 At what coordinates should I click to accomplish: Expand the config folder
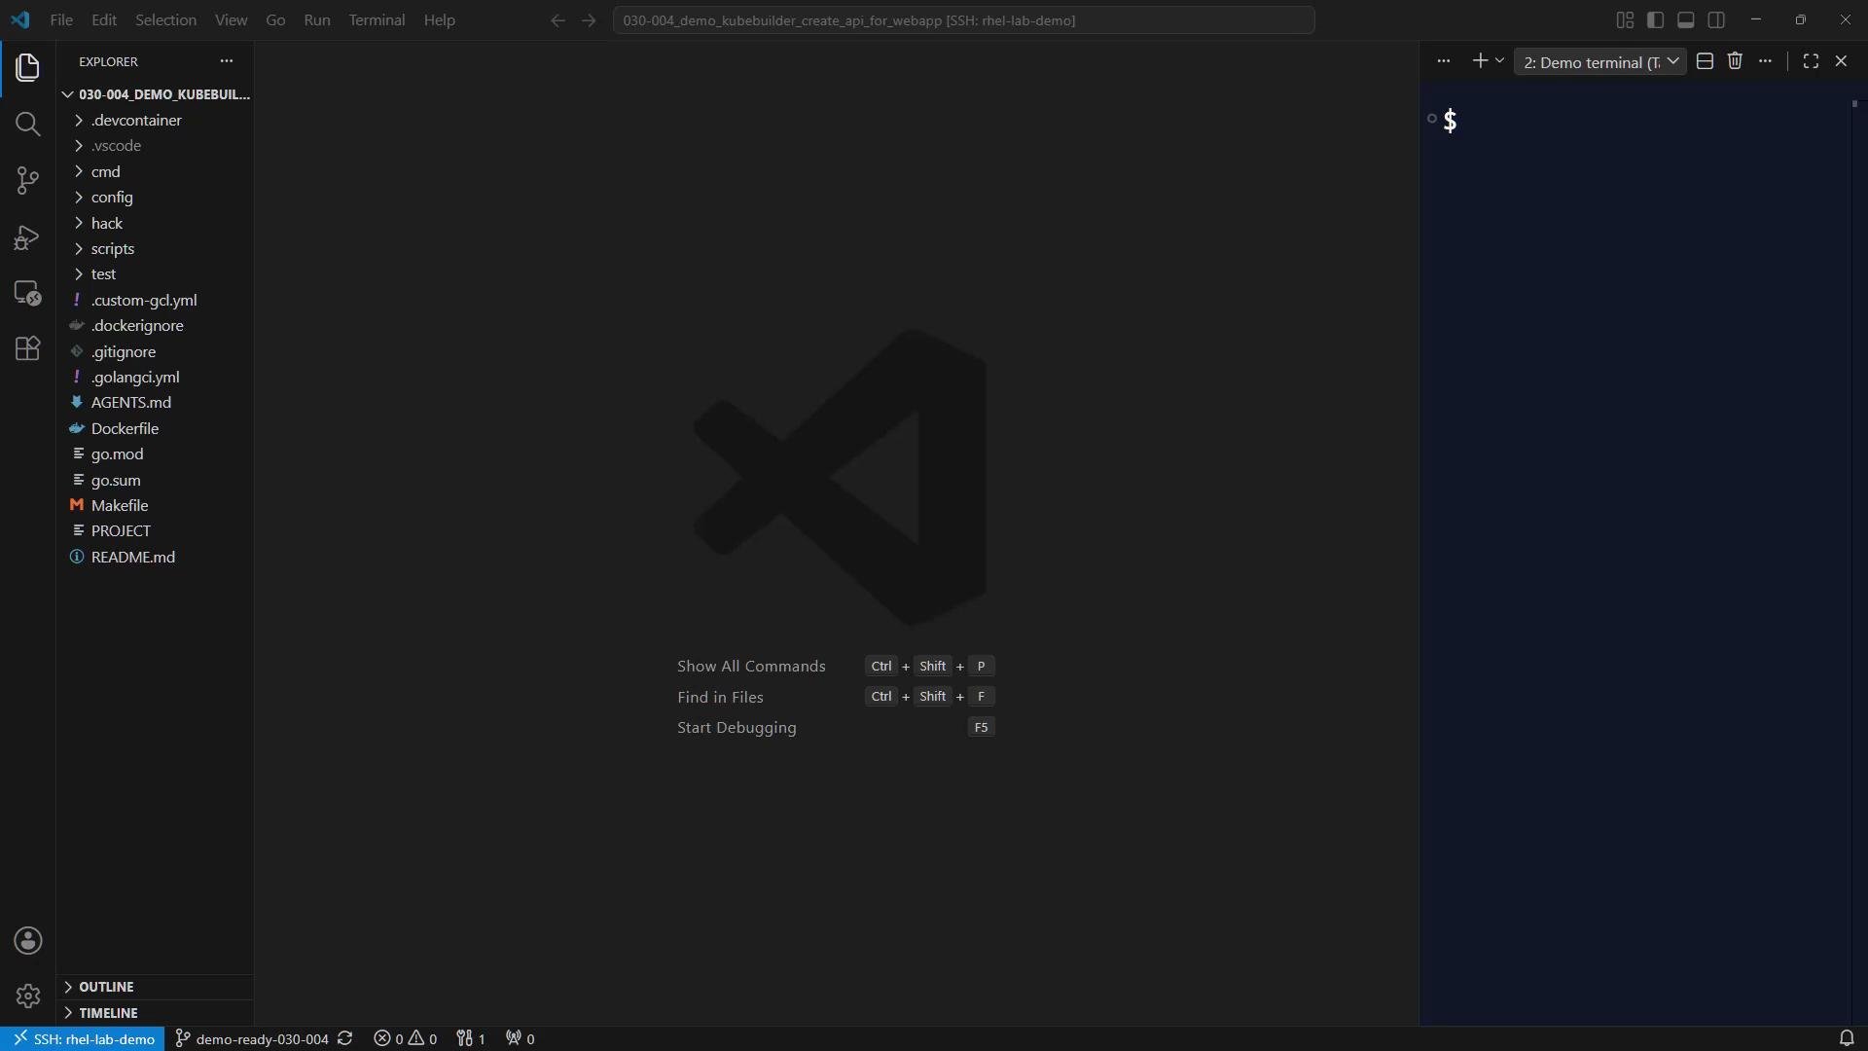[156, 197]
